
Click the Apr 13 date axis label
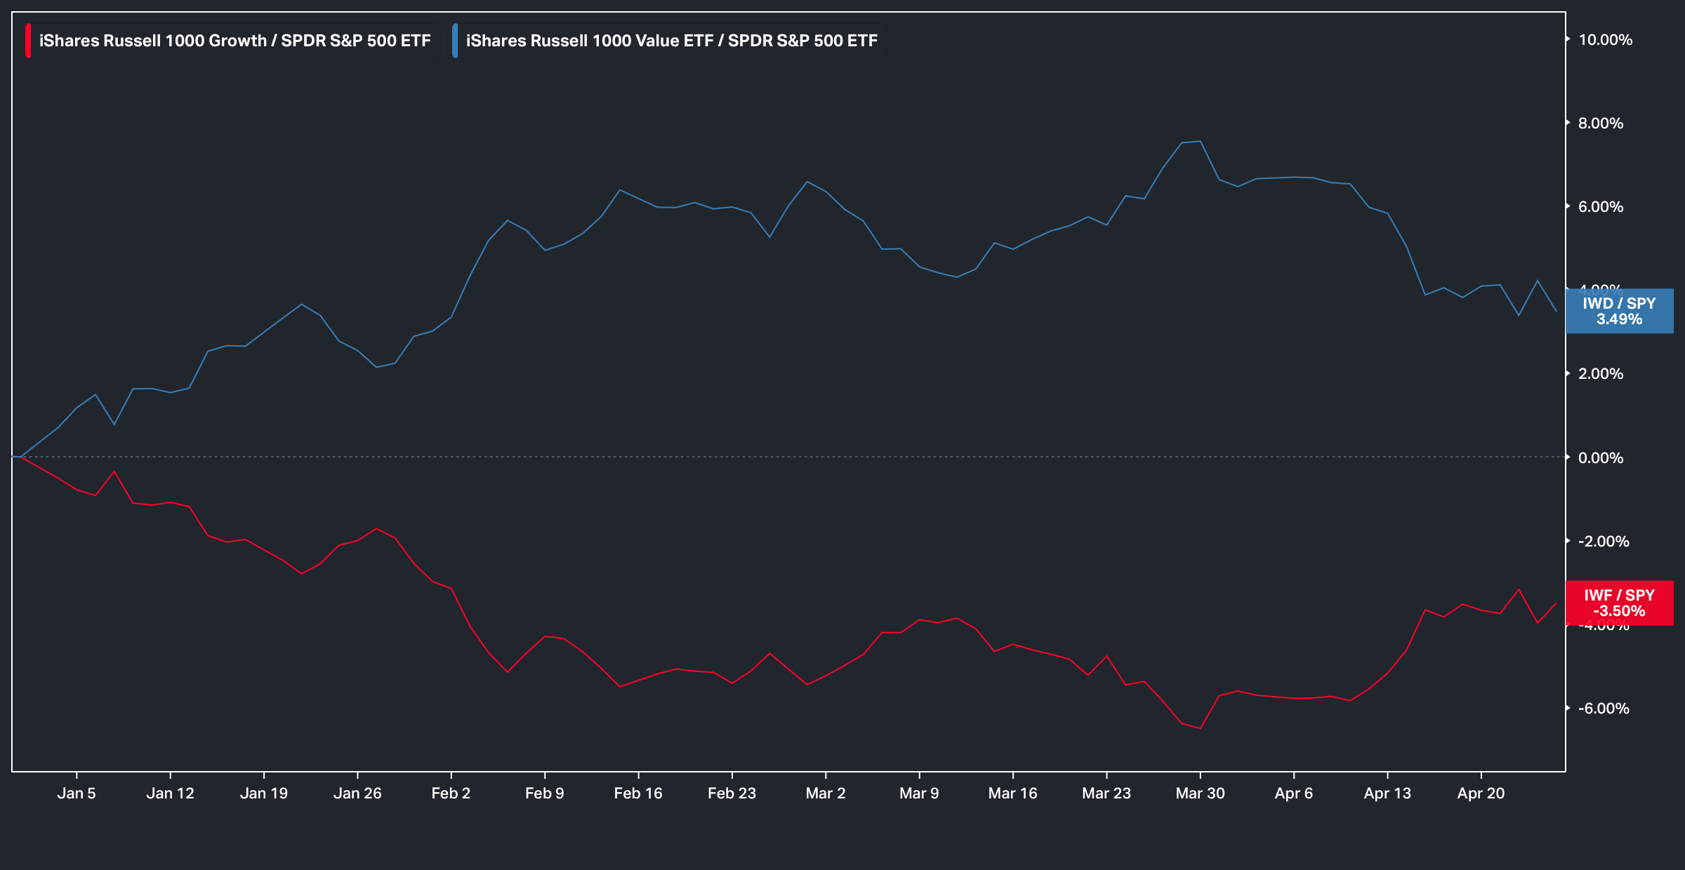tap(1387, 793)
